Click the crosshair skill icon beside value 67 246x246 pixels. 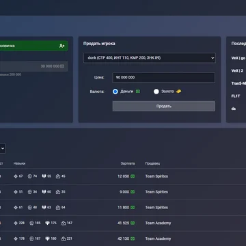(16, 176)
